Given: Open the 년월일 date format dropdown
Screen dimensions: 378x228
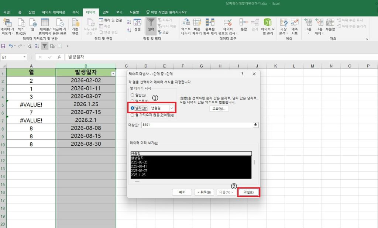Looking at the screenshot, I should click(x=171, y=108).
